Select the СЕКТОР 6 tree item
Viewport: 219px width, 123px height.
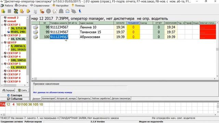(x=14, y=71)
